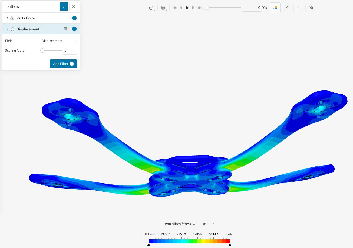Click the legend maximum range handle

tap(230, 245)
